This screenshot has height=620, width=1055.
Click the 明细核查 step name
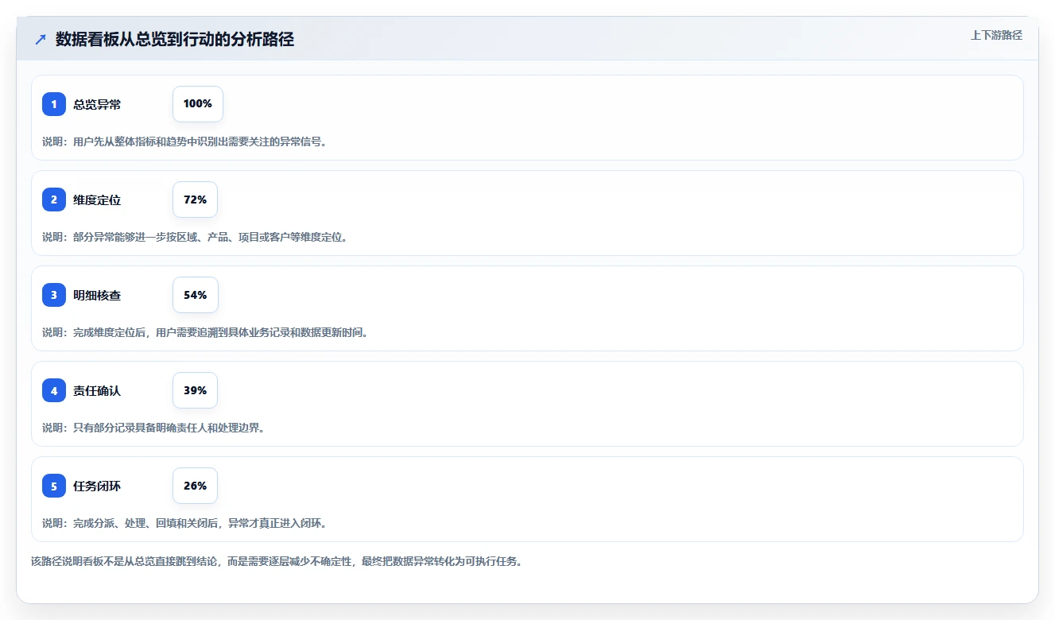[97, 295]
